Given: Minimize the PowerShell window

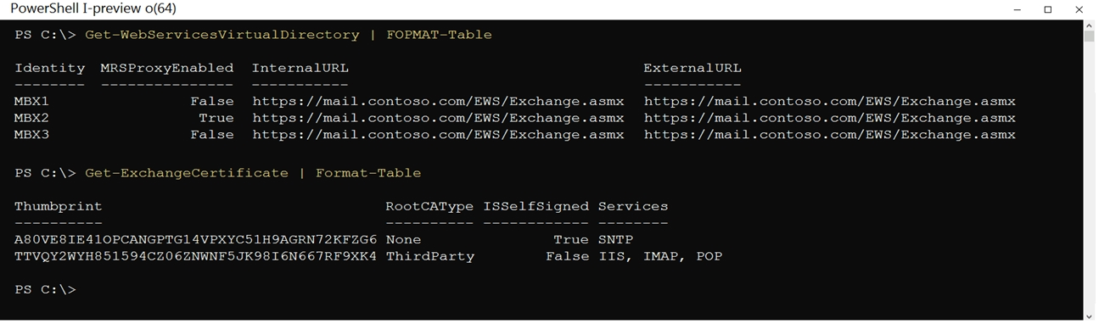Looking at the screenshot, I should (1017, 9).
